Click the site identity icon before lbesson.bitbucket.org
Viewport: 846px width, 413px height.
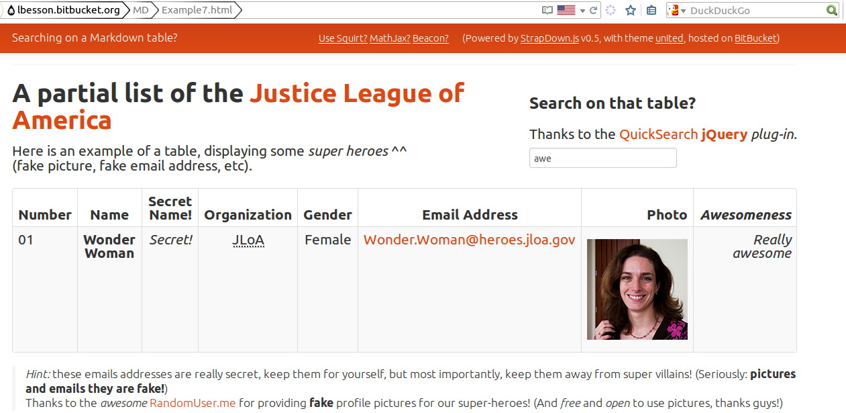coord(11,10)
